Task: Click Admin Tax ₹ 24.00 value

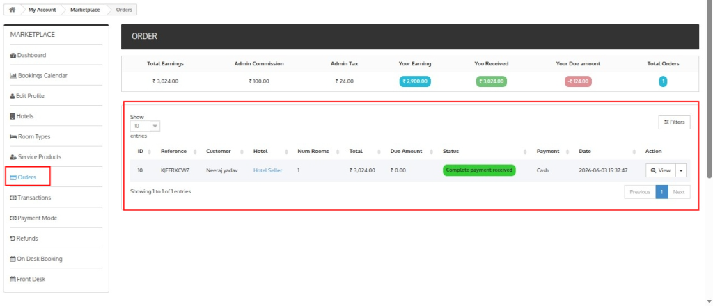Action: [x=344, y=82]
